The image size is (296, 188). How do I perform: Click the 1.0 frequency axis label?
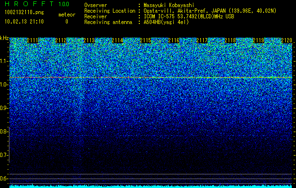pos(4,85)
